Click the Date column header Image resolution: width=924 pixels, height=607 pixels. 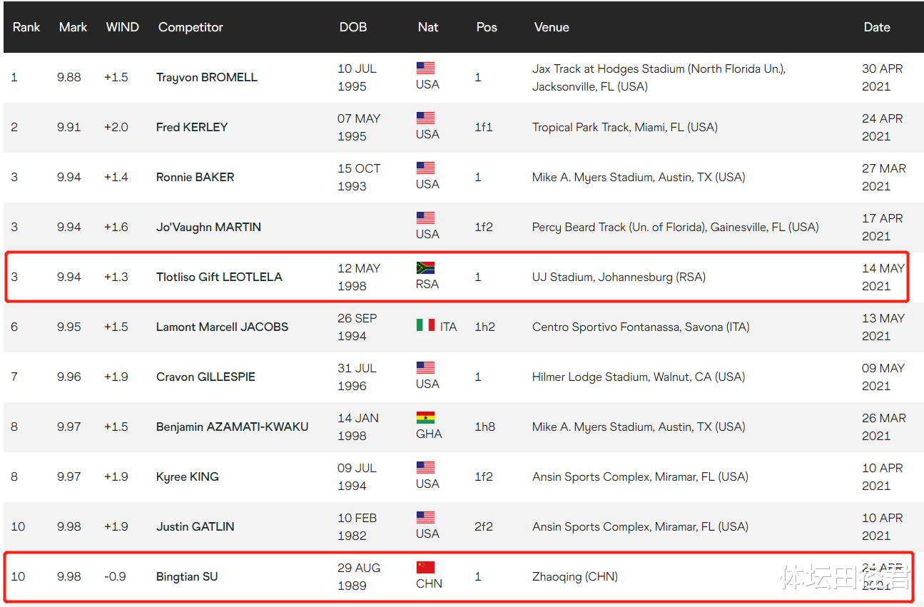point(876,27)
